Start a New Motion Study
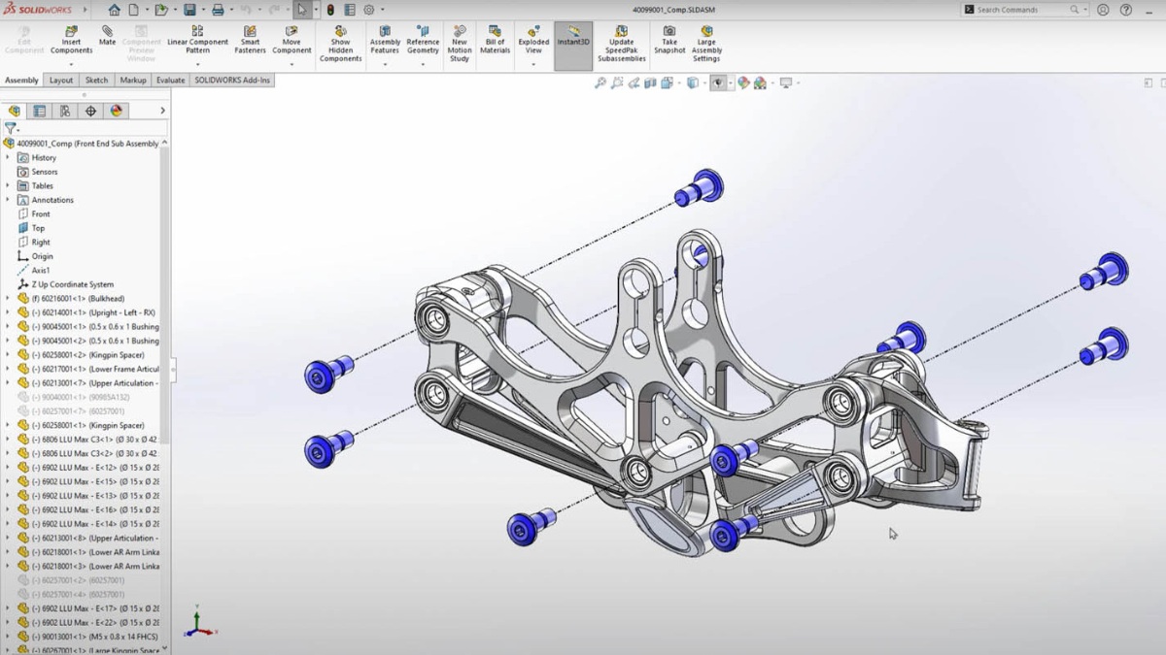Image resolution: width=1166 pixels, height=655 pixels. (460, 45)
